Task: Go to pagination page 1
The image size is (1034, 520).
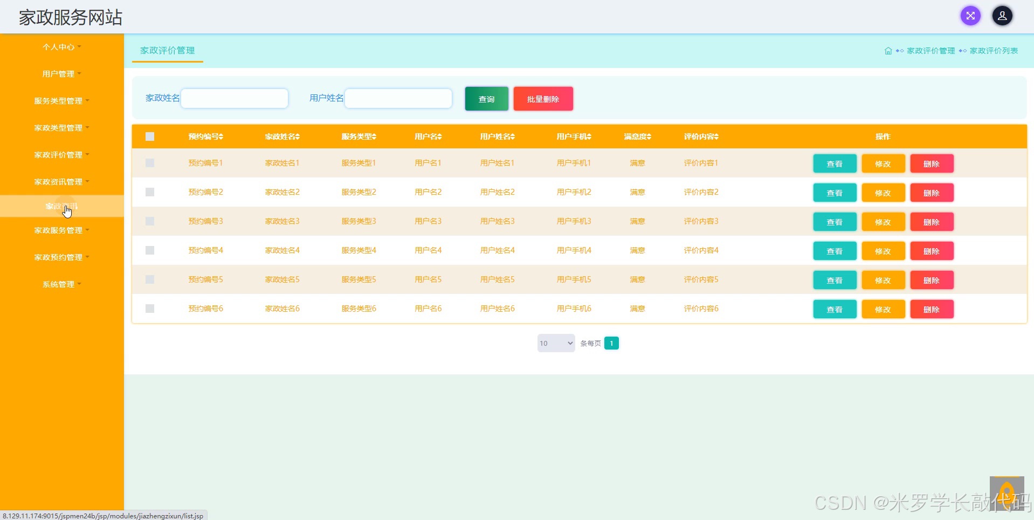Action: pos(611,343)
